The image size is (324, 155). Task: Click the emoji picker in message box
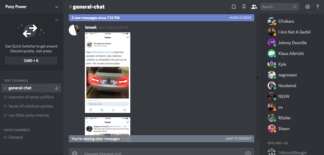coord(248,153)
